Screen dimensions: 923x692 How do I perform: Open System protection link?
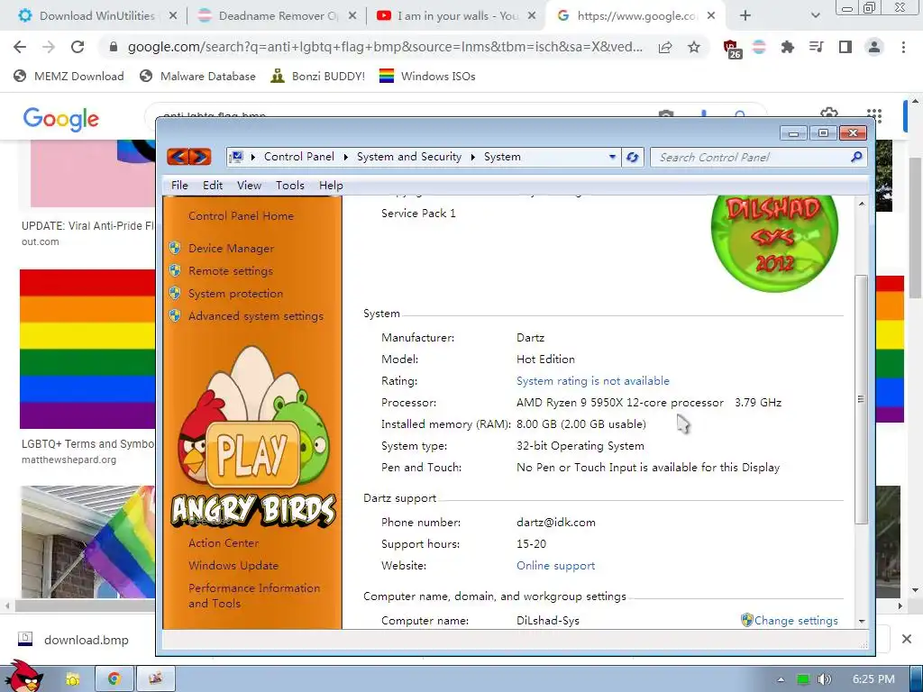click(235, 294)
